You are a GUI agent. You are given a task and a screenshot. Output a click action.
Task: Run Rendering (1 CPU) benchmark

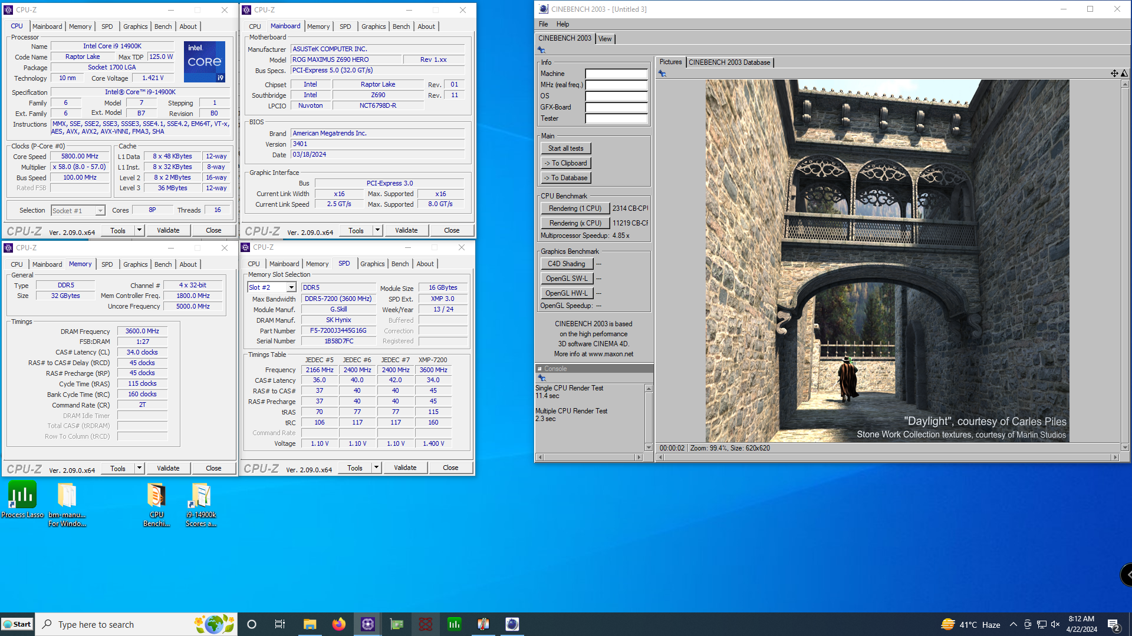tap(575, 208)
